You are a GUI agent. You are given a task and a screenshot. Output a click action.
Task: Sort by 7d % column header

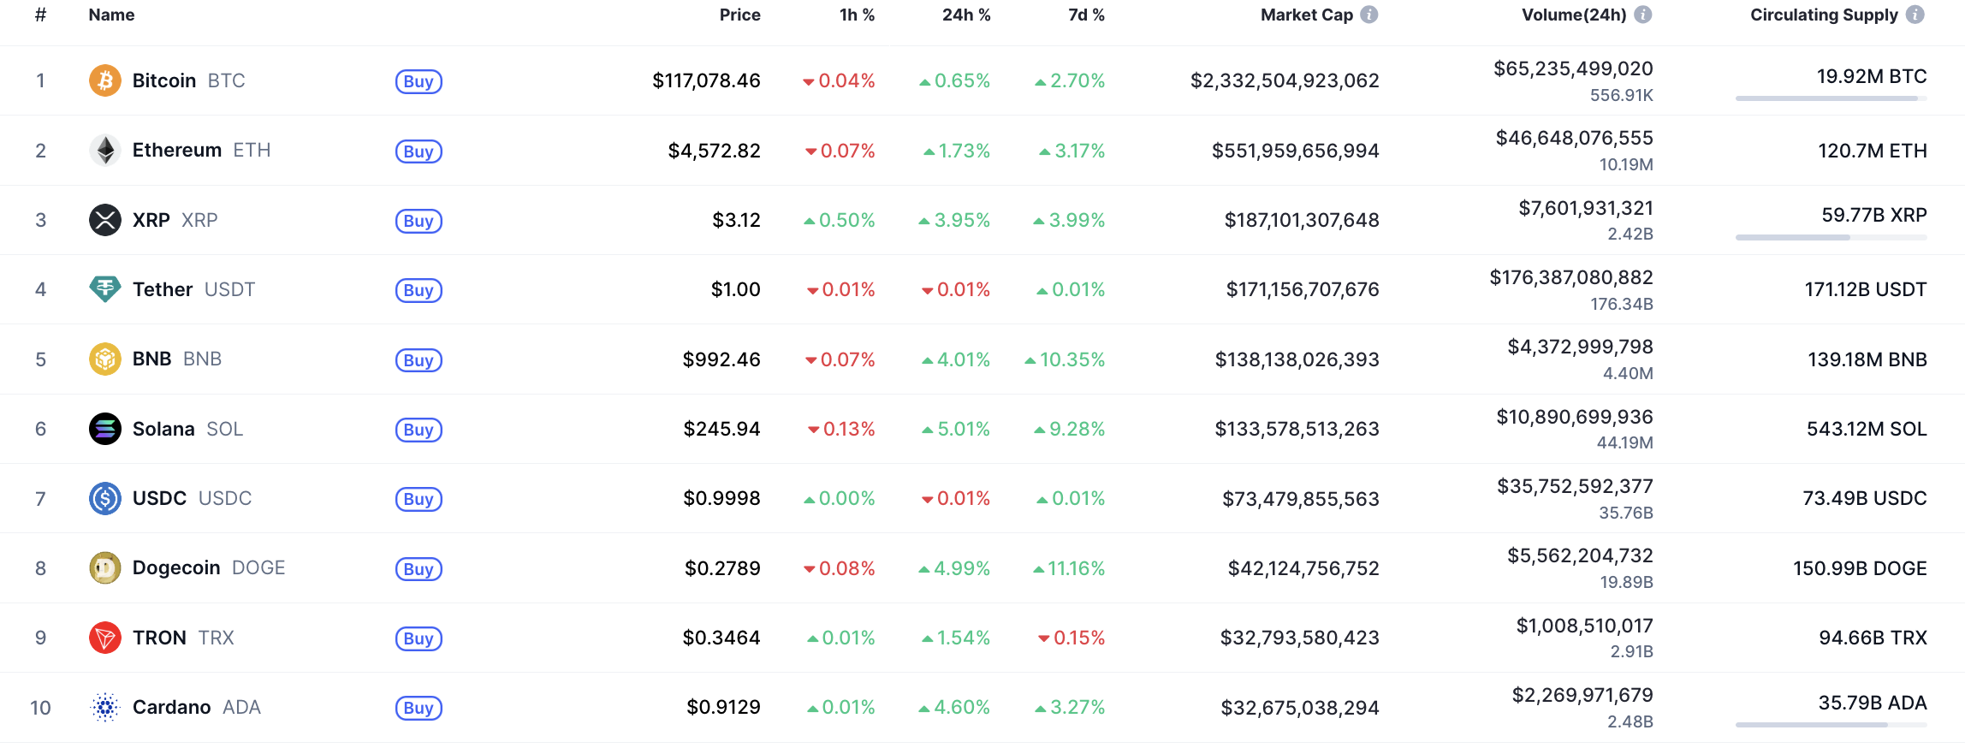1085,15
